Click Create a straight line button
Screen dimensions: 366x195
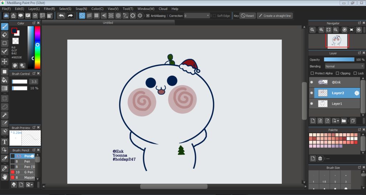pos(275,16)
